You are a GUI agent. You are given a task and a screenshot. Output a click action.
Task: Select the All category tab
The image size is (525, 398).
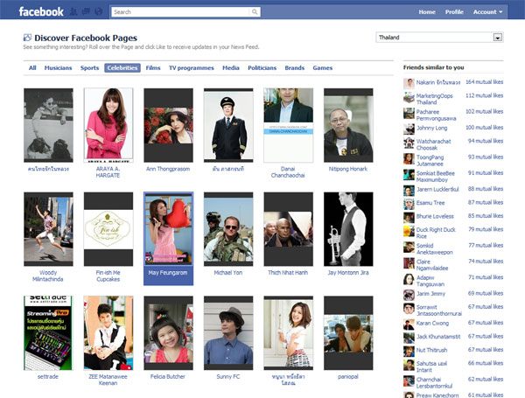tap(32, 68)
